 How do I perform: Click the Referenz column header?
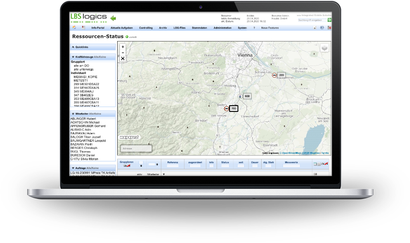[172, 162]
